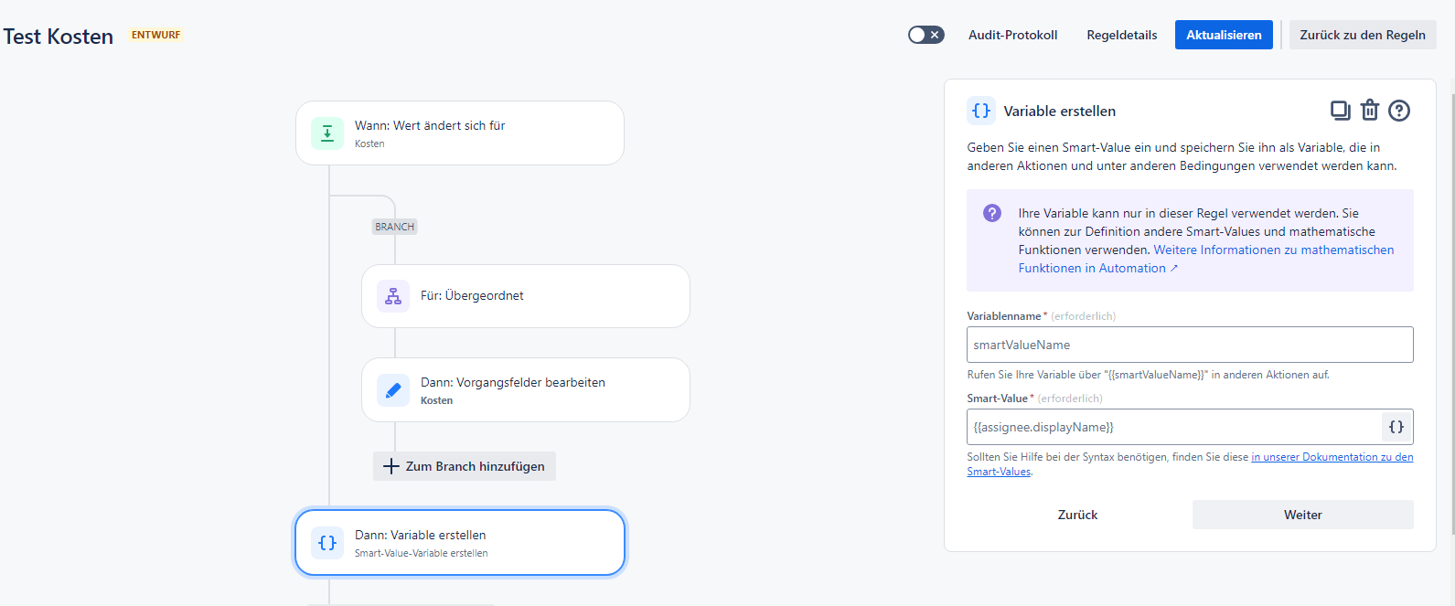The height and width of the screenshot is (606, 1455).
Task: Click the Zurück button in panel
Action: [x=1077, y=515]
